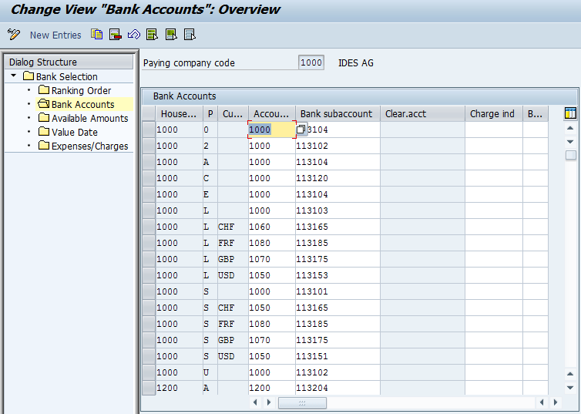Click the Undo Change arrow icon
The image size is (581, 414).
133,35
